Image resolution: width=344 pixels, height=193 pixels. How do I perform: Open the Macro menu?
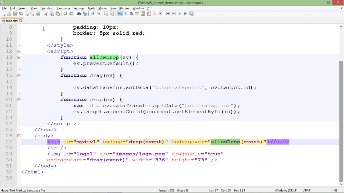tap(102, 8)
